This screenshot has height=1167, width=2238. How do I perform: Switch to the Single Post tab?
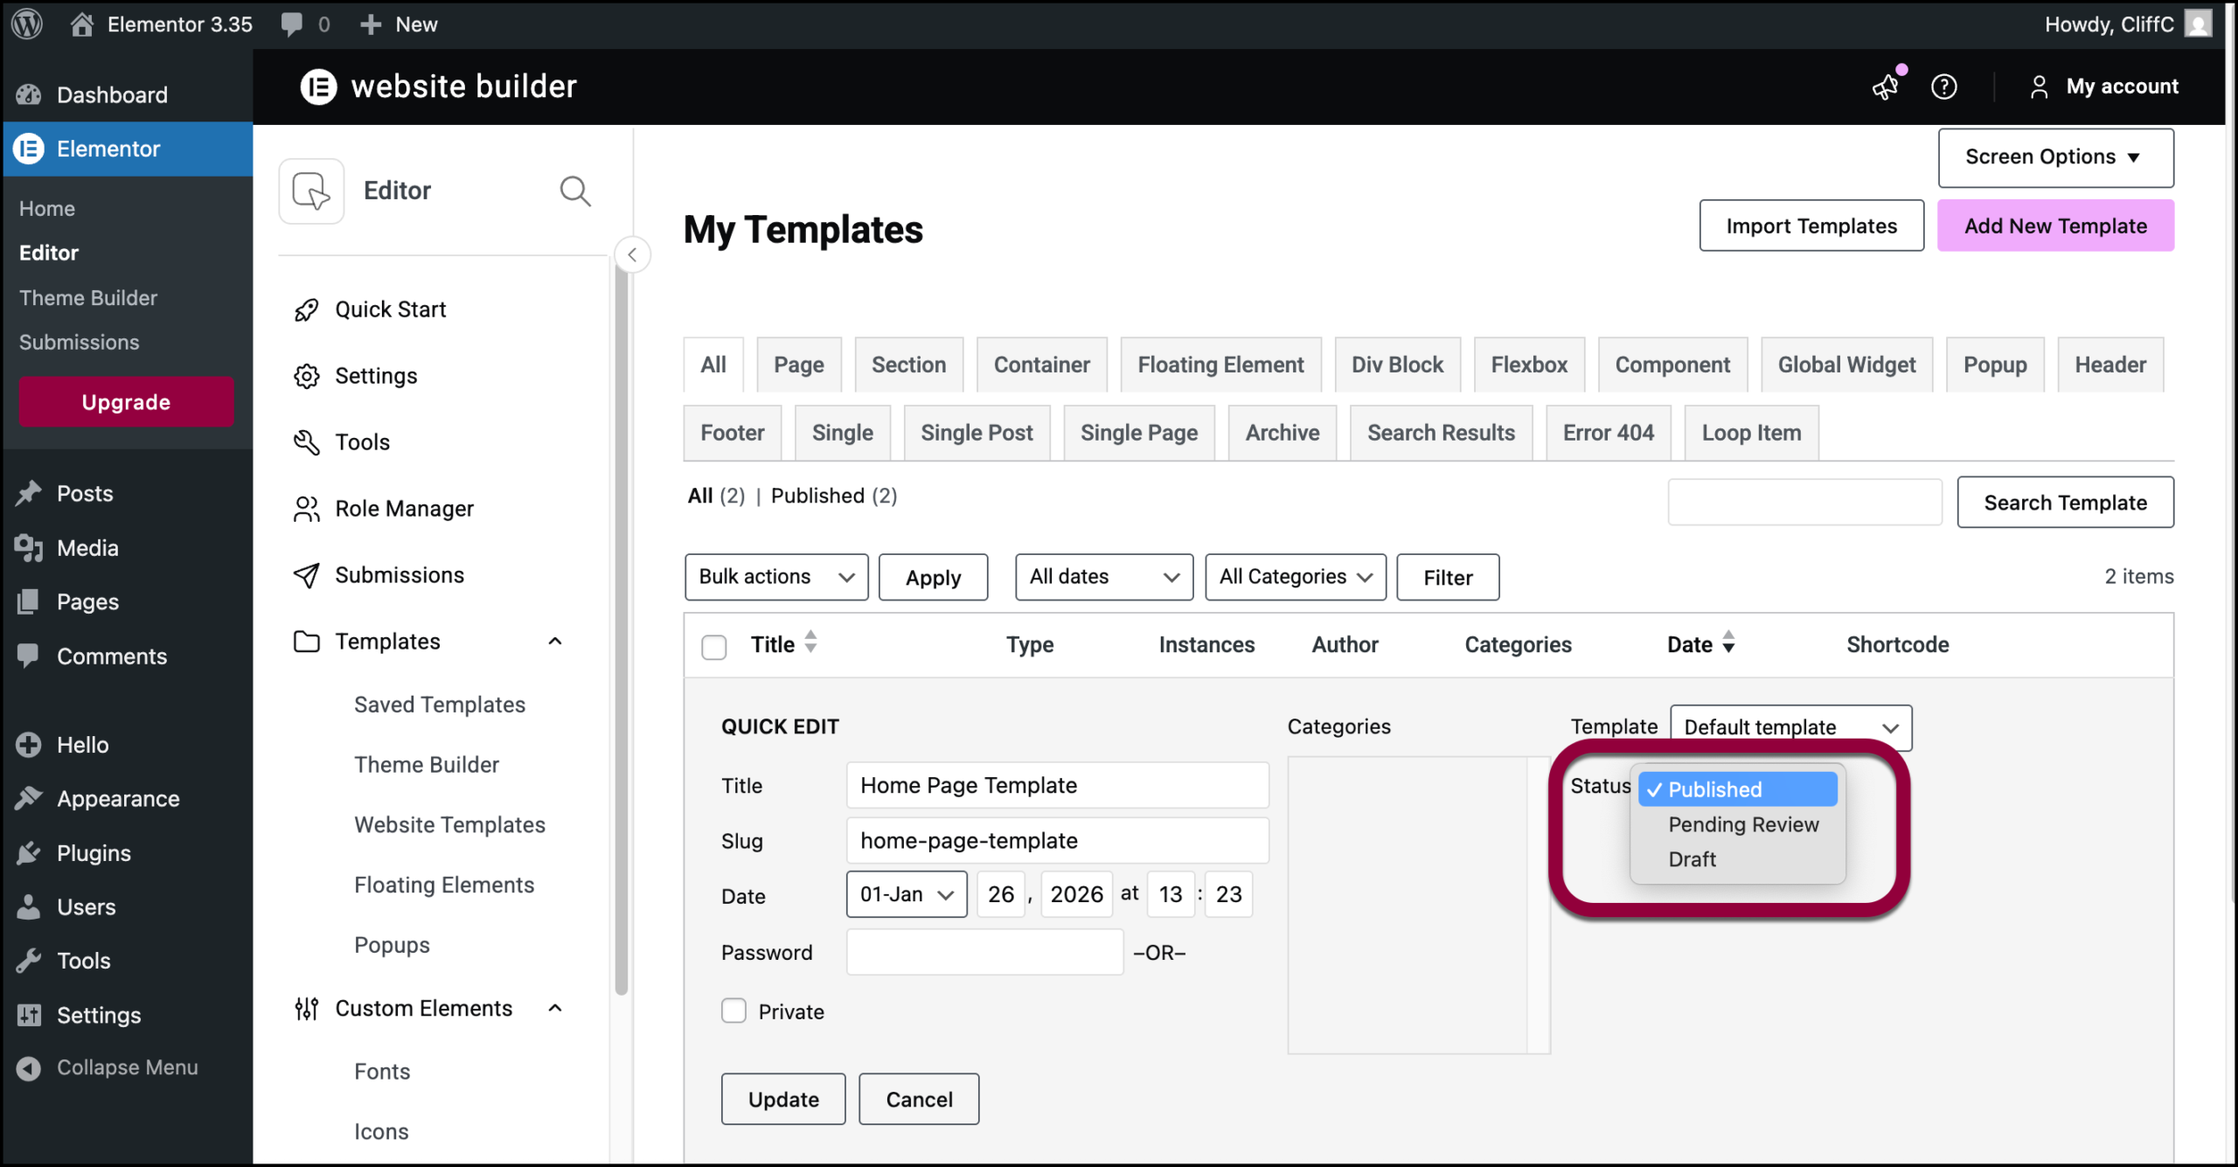pos(976,433)
